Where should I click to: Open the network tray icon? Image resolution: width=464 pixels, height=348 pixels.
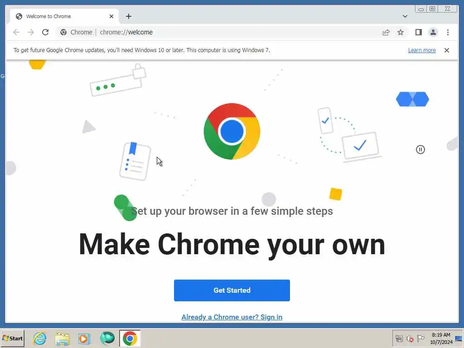point(399,338)
